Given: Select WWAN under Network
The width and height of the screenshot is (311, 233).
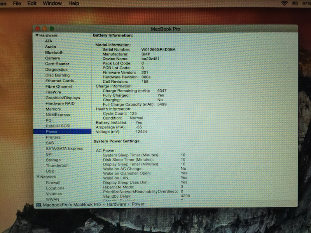Looking at the screenshot, I should point(52,199).
